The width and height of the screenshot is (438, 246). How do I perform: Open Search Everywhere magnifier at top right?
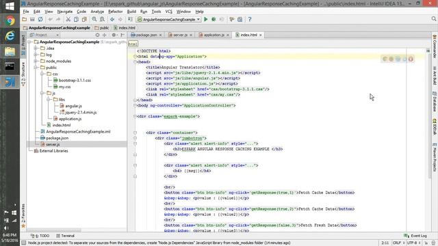[x=433, y=18]
